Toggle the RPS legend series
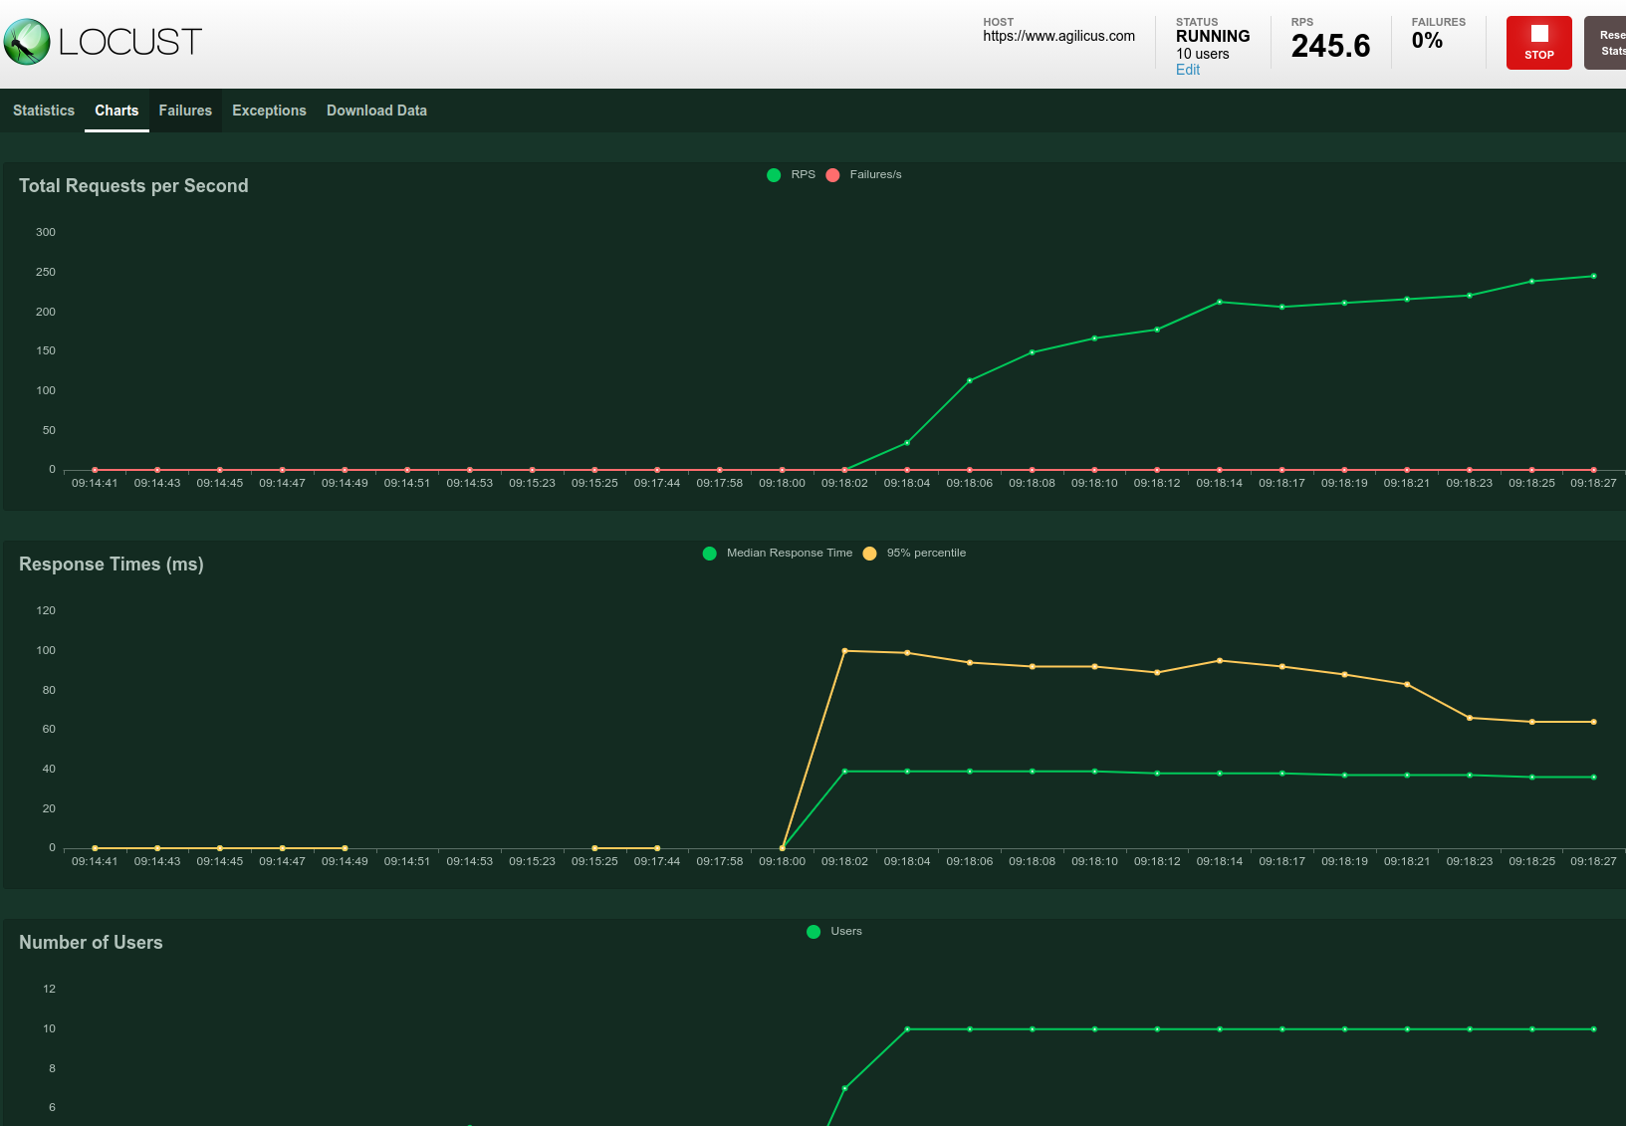 pos(803,174)
